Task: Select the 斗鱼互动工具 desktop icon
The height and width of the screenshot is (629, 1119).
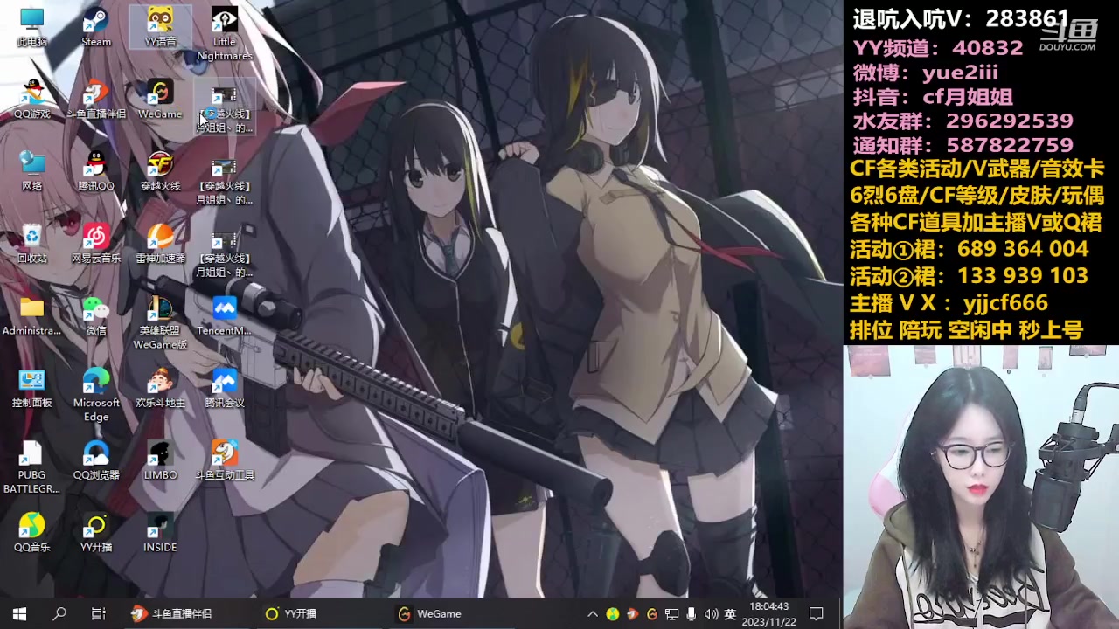Action: [x=224, y=460]
